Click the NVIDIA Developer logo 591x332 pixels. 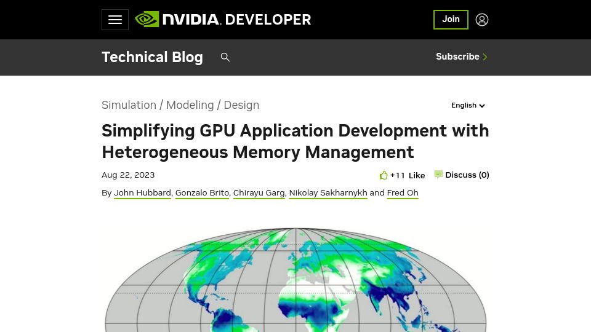pos(223,20)
